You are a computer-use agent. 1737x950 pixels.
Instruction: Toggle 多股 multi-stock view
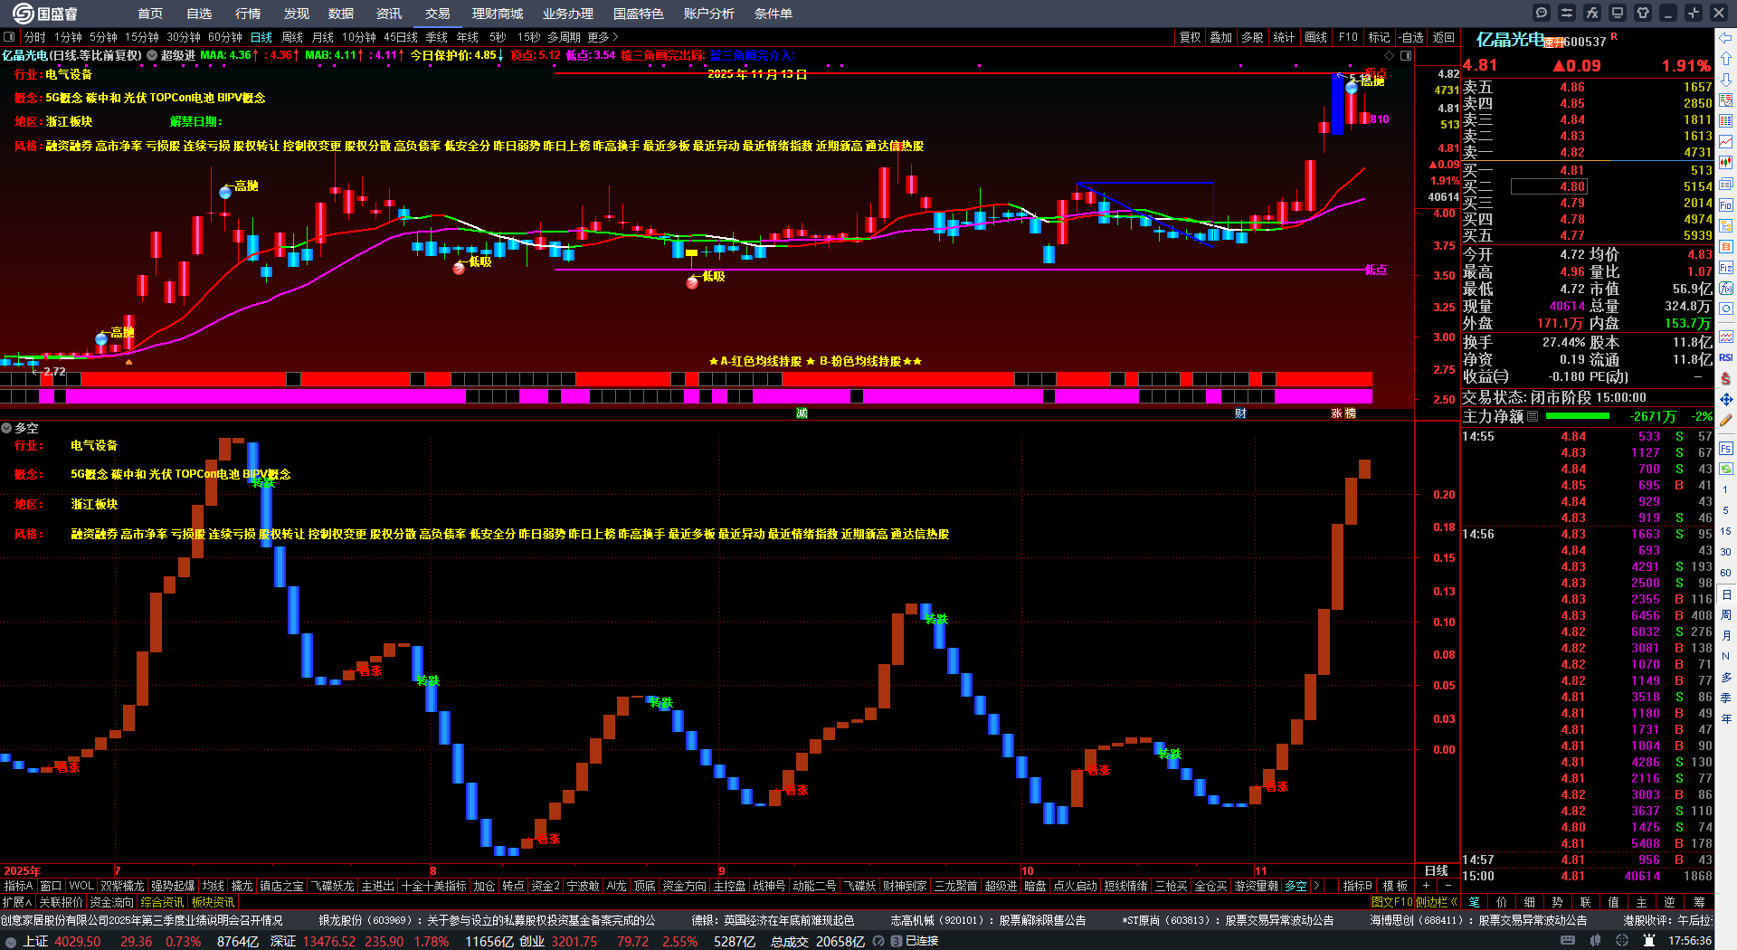tap(1252, 37)
